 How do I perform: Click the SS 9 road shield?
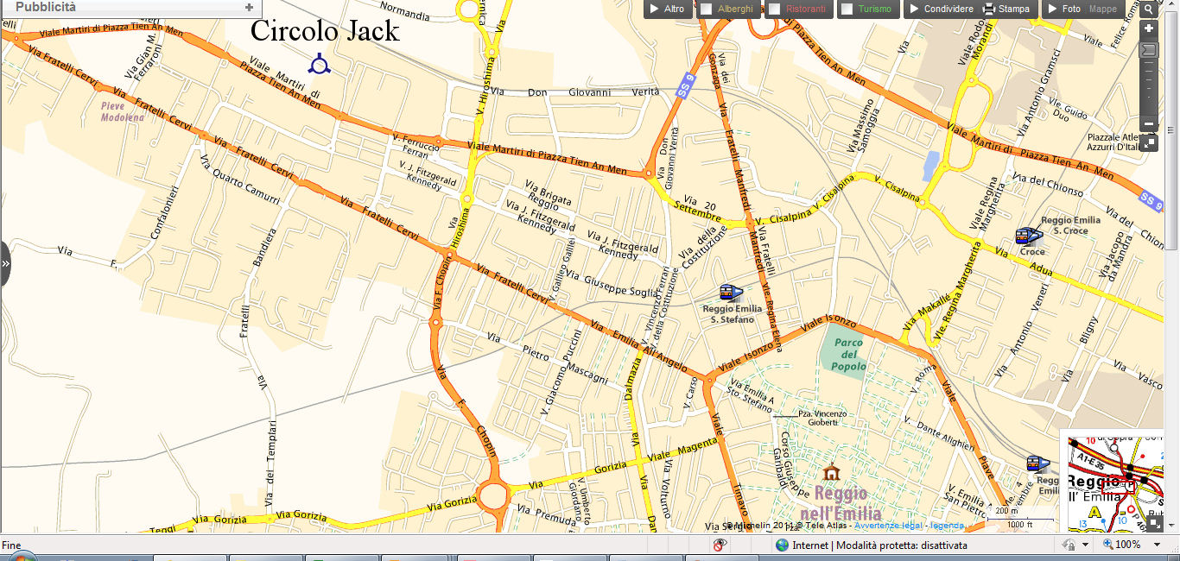[x=686, y=85]
